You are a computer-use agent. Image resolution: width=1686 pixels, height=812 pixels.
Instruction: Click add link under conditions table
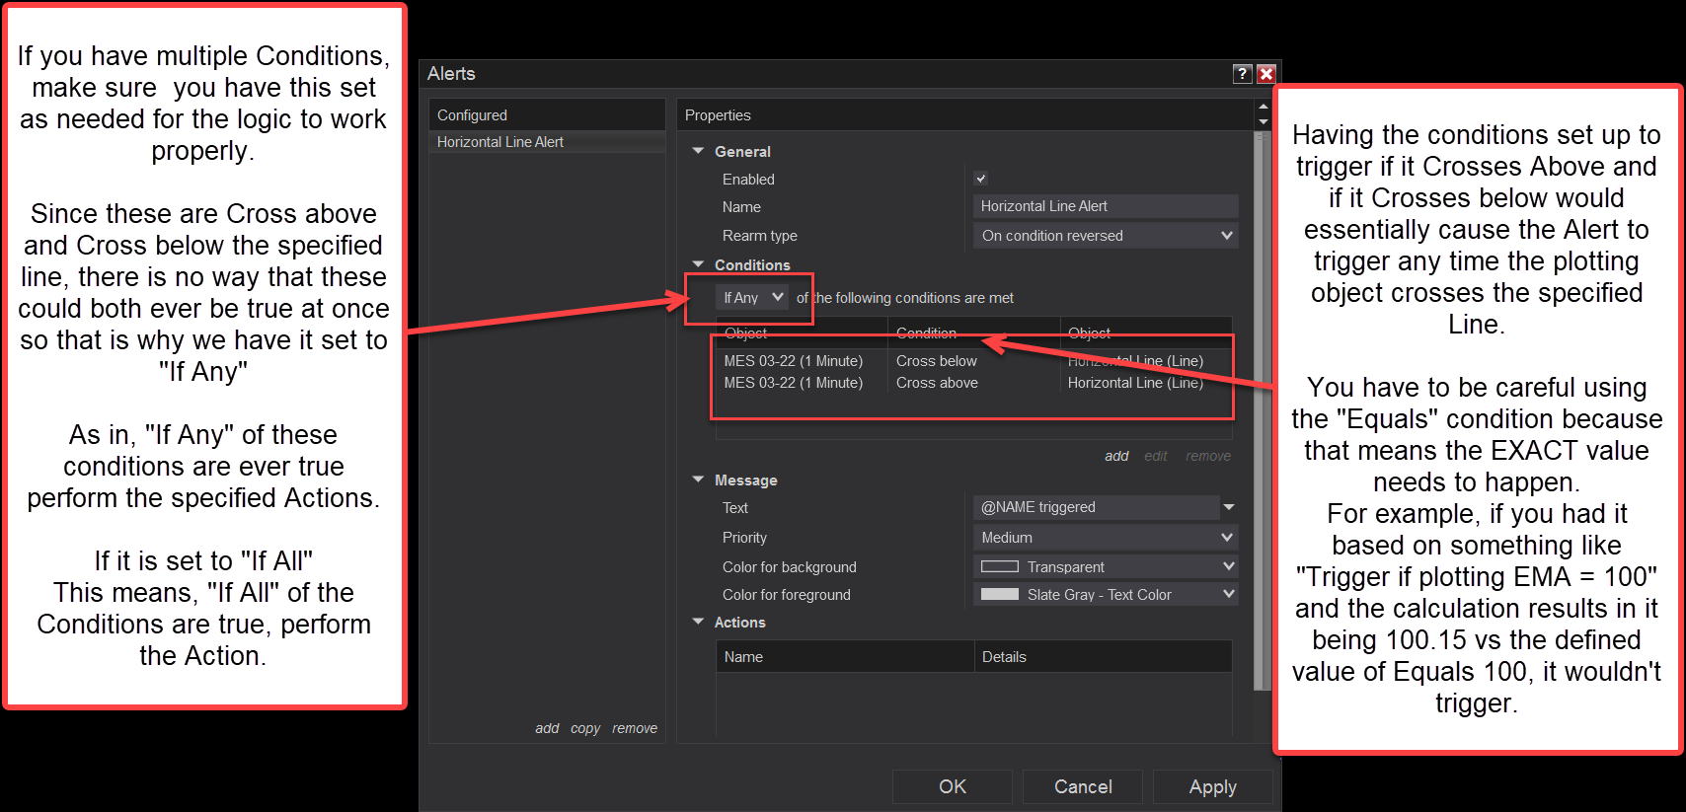(x=1116, y=456)
